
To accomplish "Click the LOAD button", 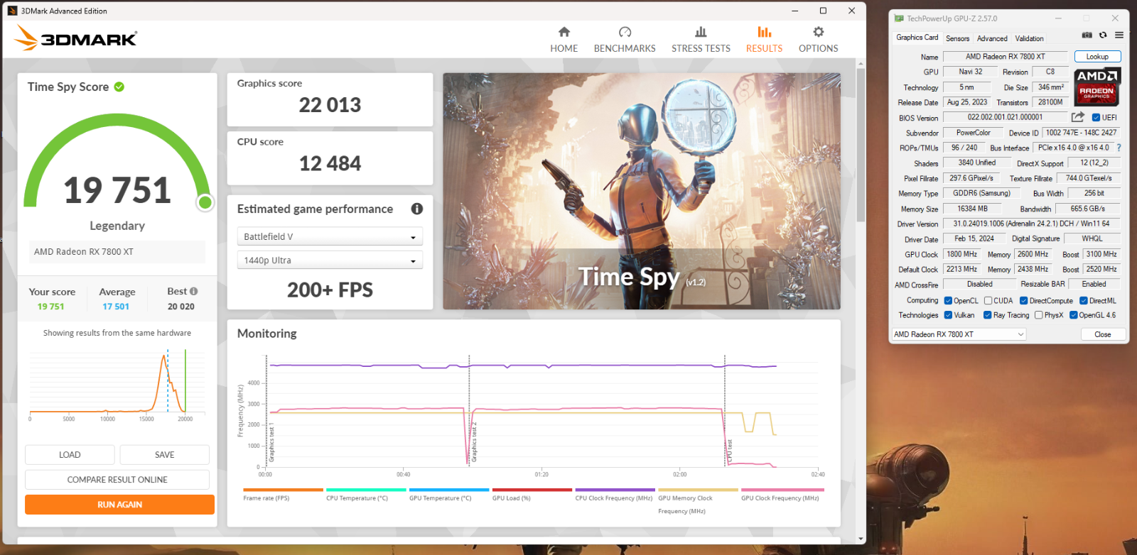I will pyautogui.click(x=70, y=455).
